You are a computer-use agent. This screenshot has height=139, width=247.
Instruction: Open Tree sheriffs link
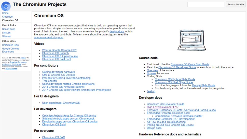click(x=49, y=81)
